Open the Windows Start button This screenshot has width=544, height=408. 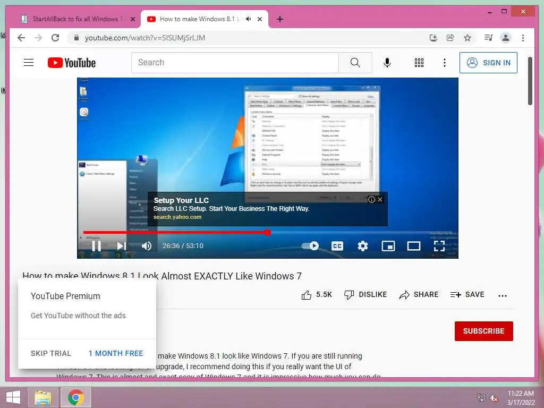pyautogui.click(x=13, y=397)
